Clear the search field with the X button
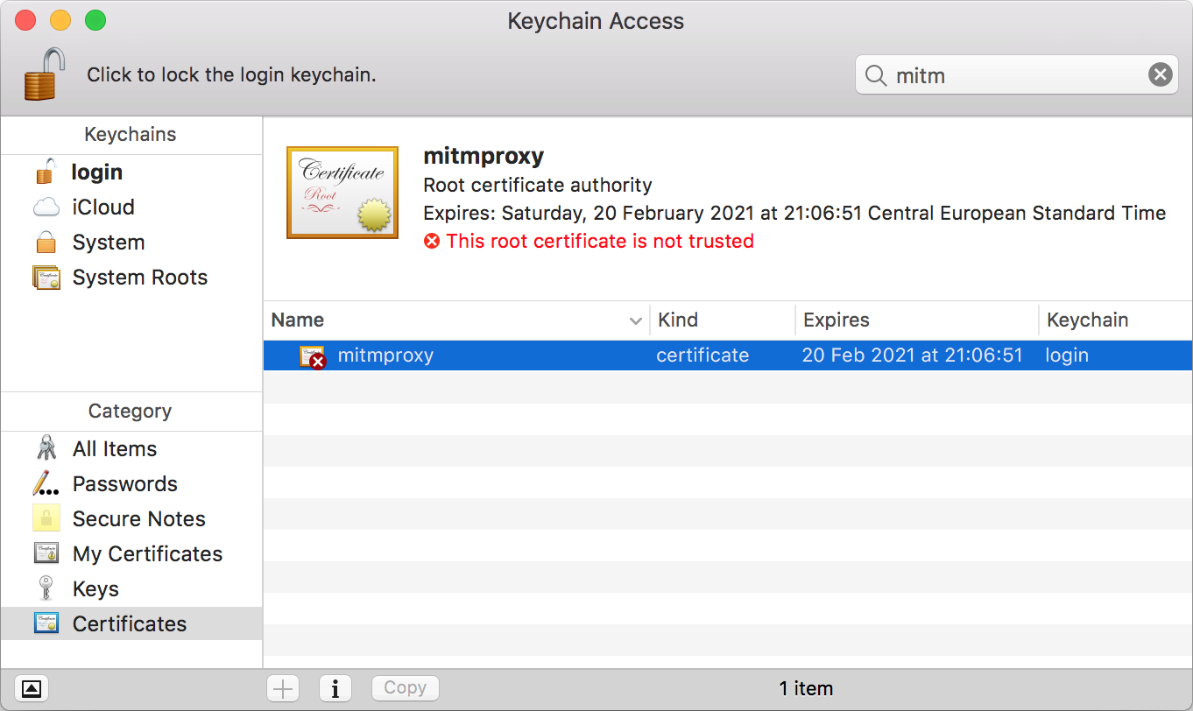Viewport: 1193px width, 711px height. [1160, 75]
